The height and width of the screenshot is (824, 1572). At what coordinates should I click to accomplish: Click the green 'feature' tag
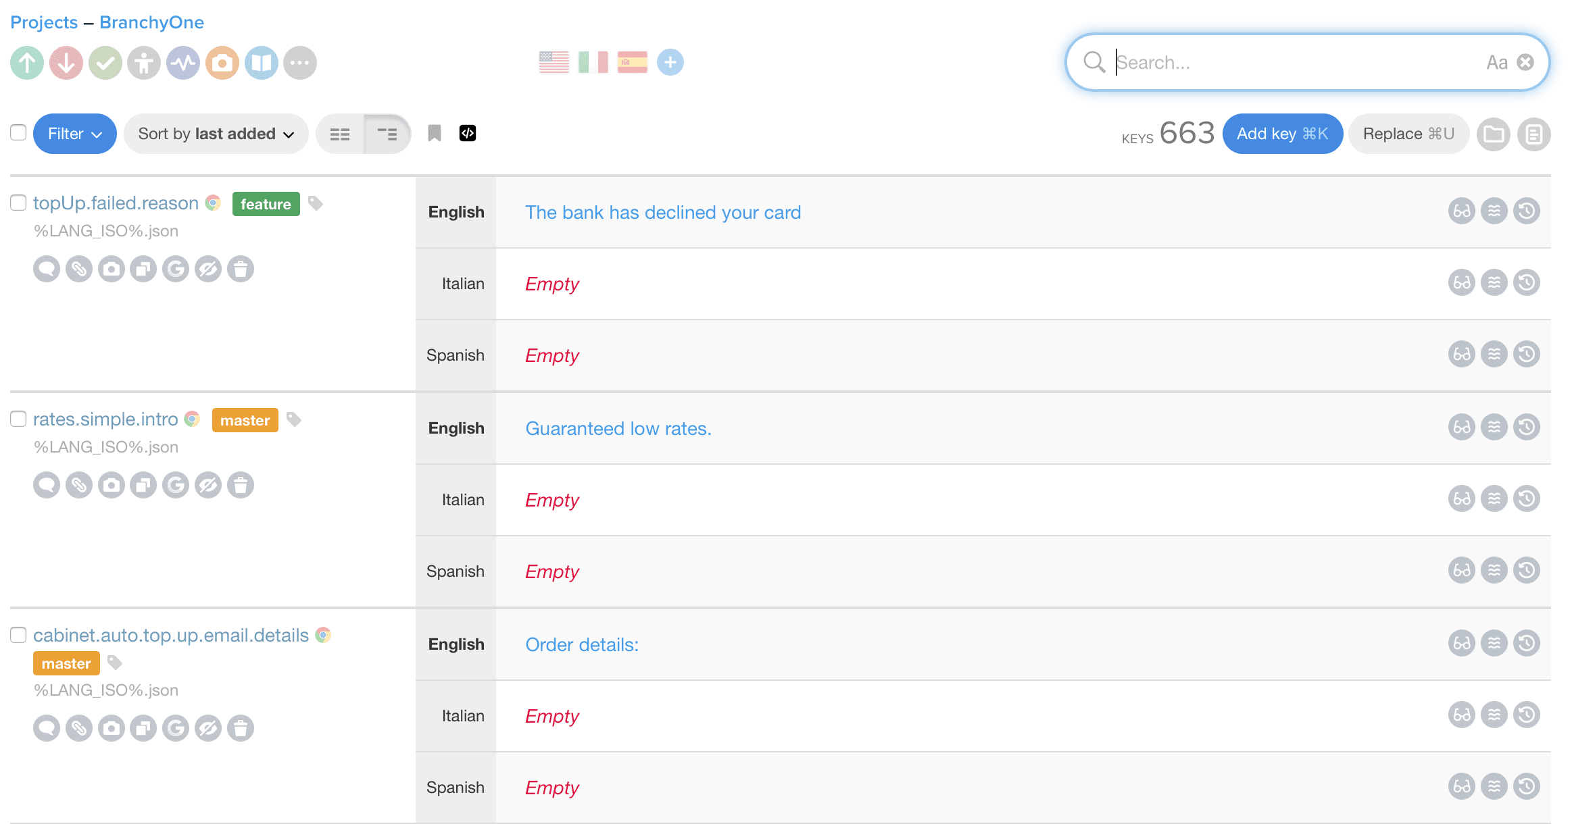point(266,204)
